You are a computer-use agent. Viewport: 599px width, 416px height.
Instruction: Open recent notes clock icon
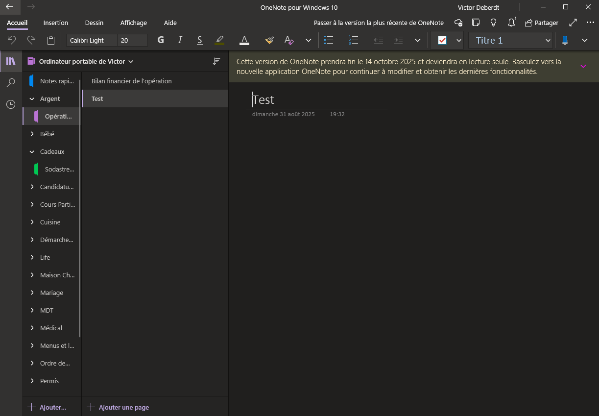coord(11,104)
